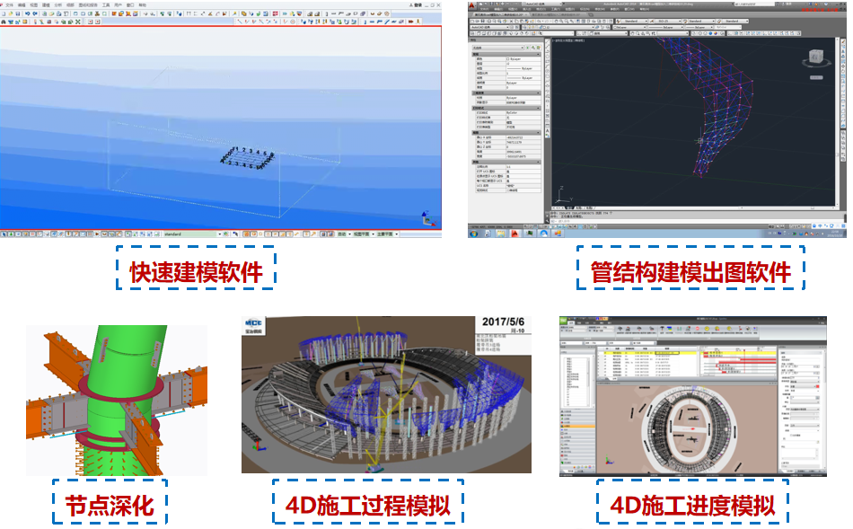Click the 节点深化 steel joint model image
This screenshot has width=853, height=529.
pos(117,401)
